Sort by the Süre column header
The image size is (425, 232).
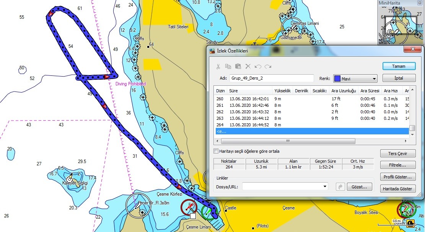[x=249, y=91]
